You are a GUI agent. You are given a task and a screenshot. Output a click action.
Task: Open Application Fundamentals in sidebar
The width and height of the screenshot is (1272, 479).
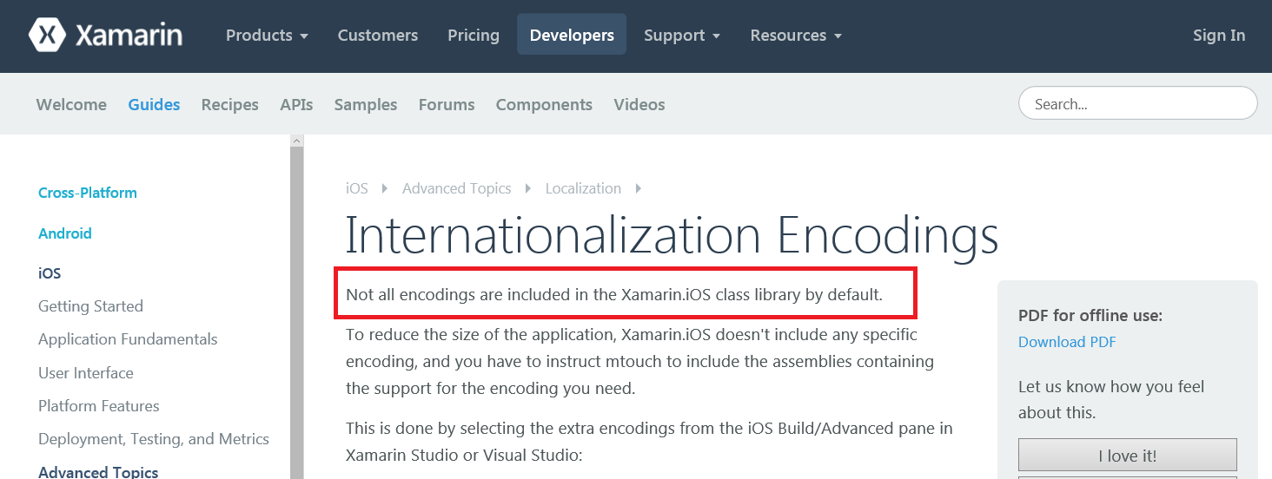128,339
